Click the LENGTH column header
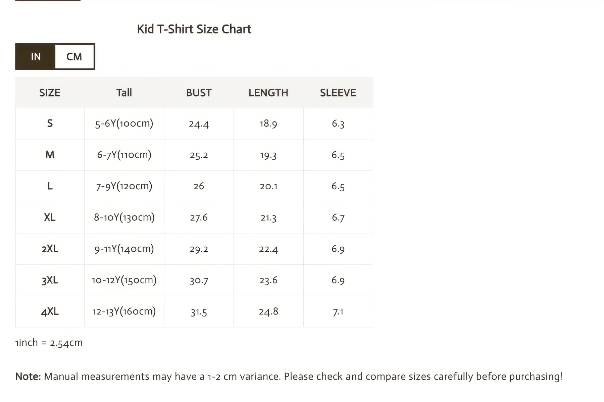Image resolution: width=604 pixels, height=402 pixels. tap(268, 93)
